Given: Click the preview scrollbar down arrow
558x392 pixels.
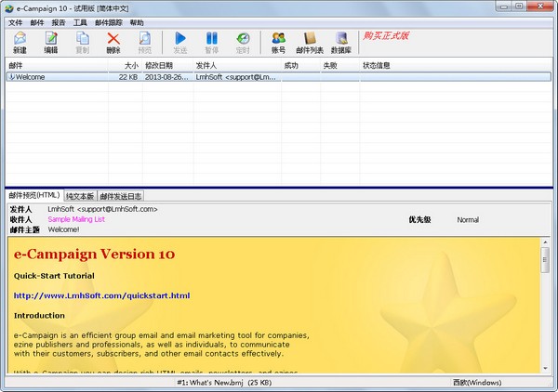Looking at the screenshot, I should (x=545, y=369).
